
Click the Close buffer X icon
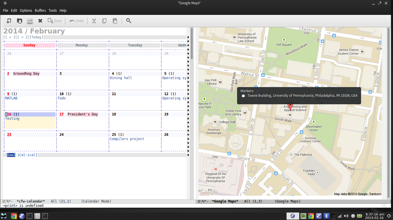40,21
